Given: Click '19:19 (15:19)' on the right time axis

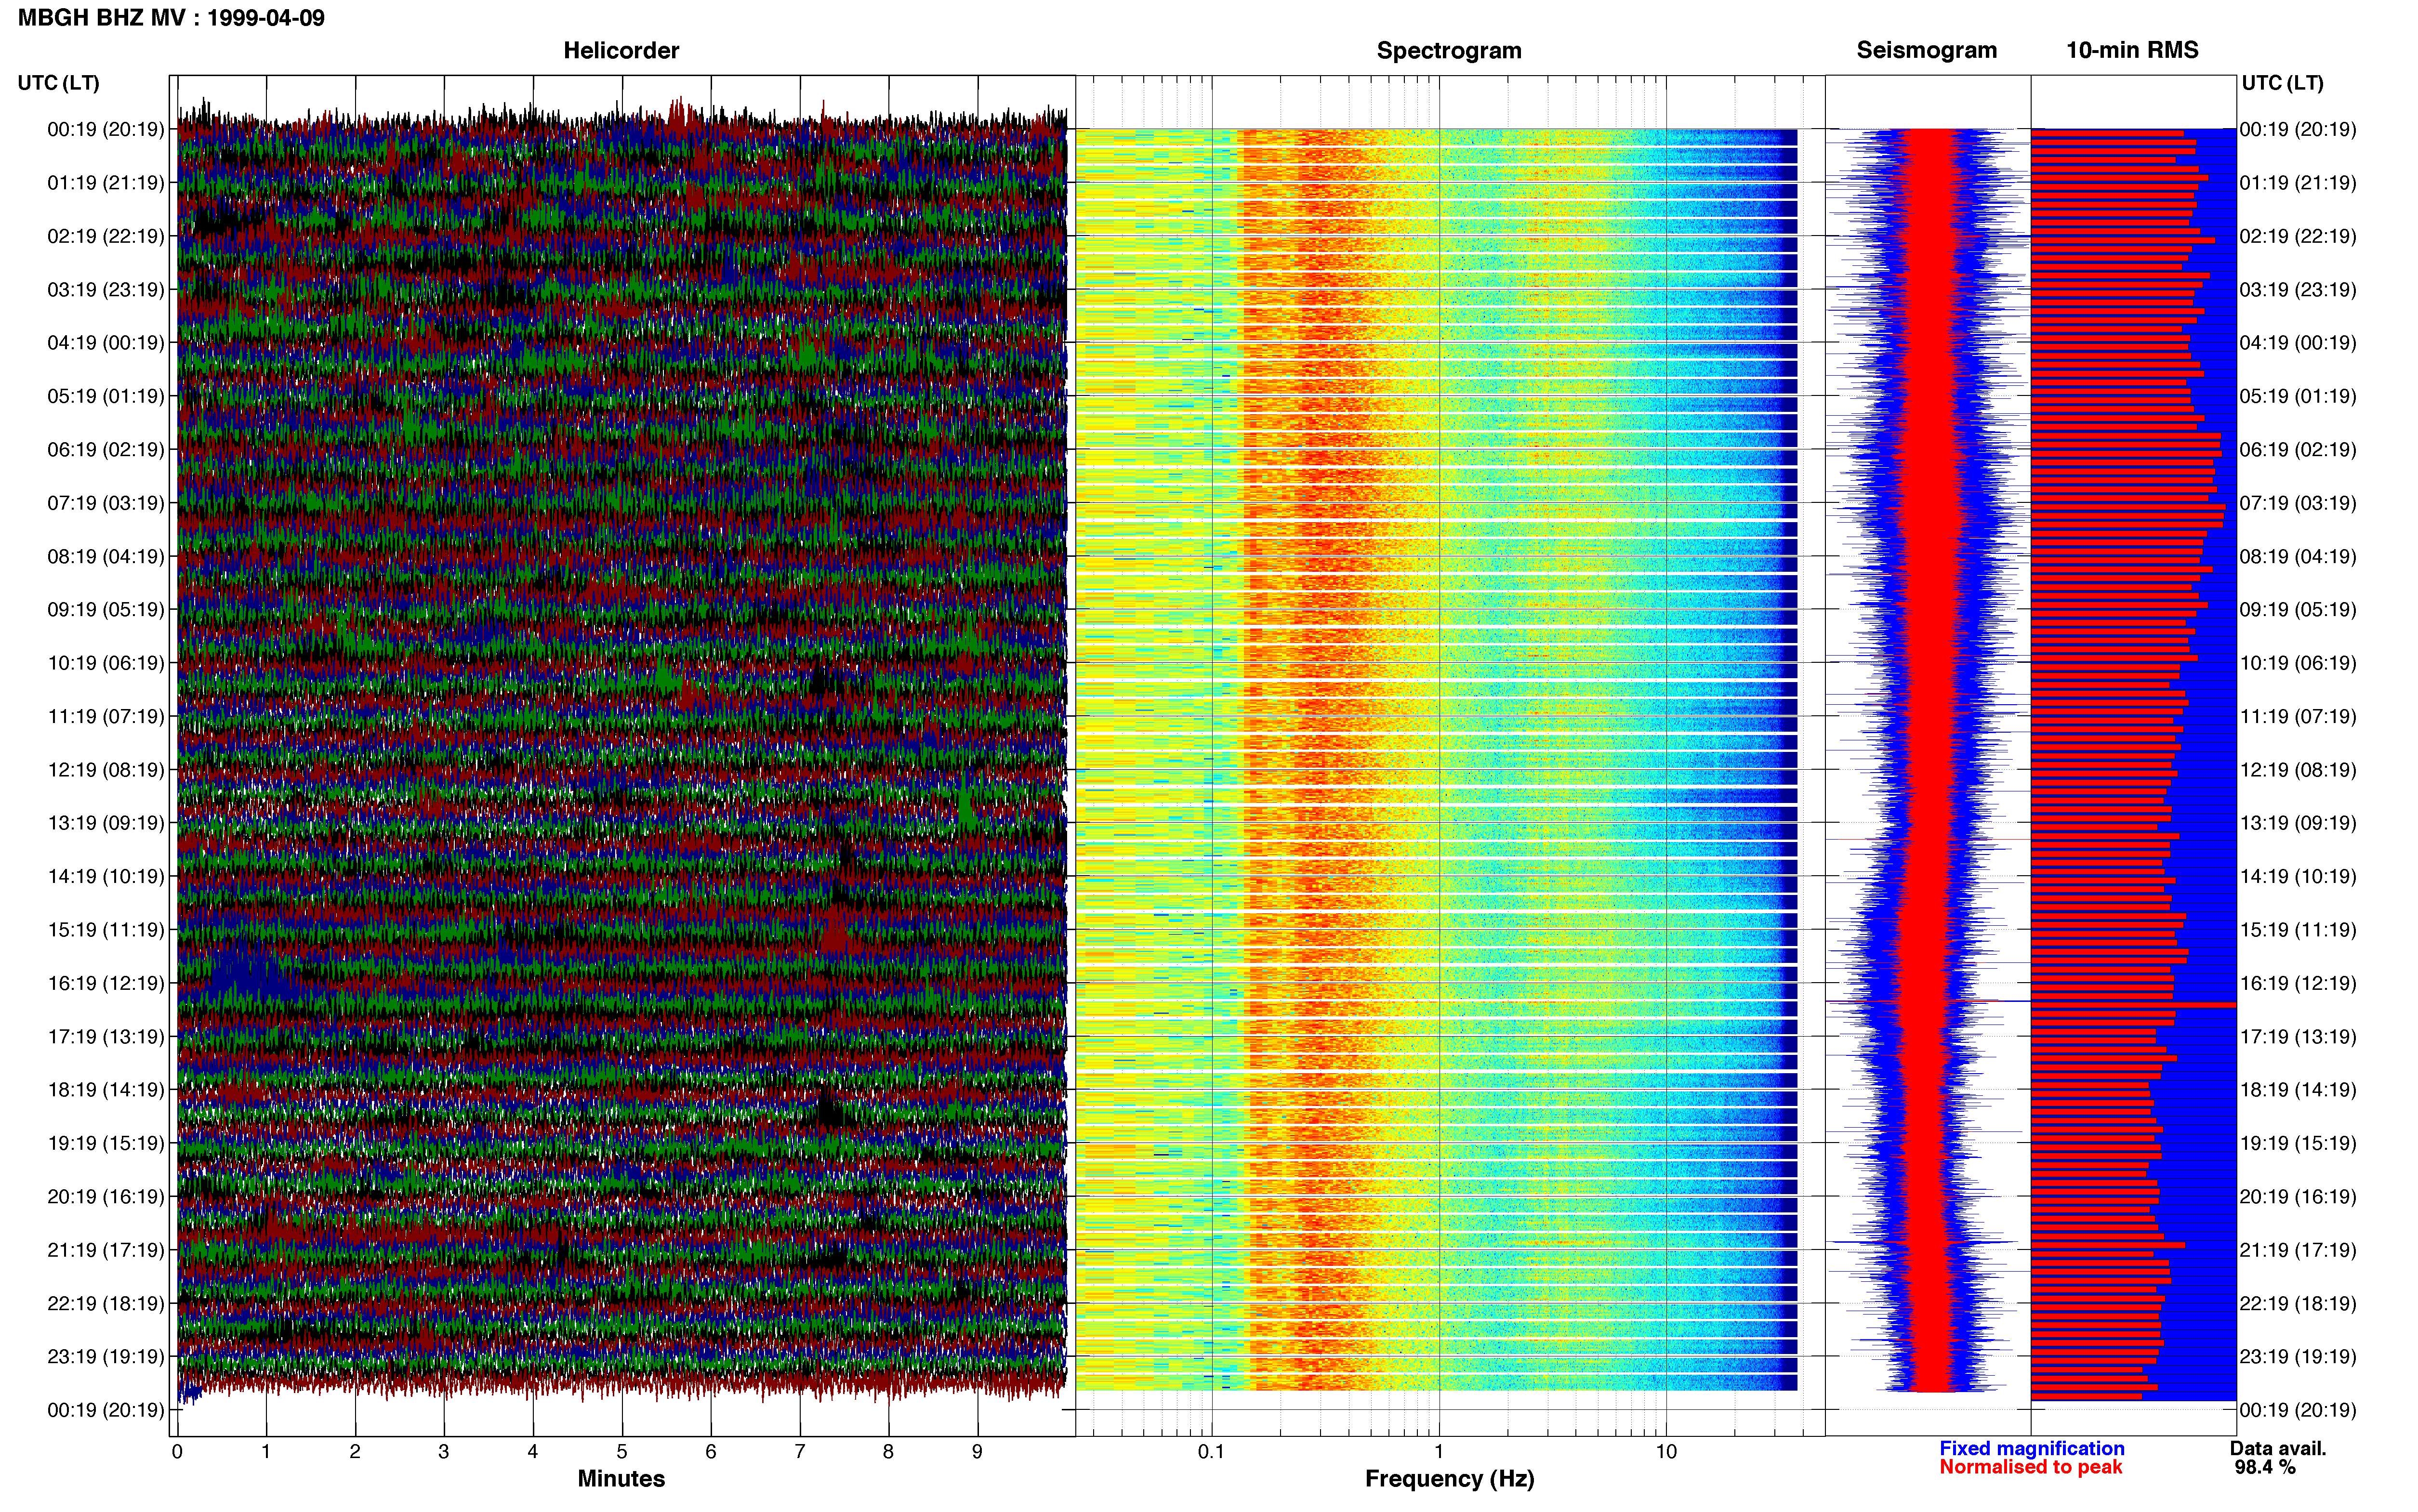Looking at the screenshot, I should [x=2298, y=1143].
